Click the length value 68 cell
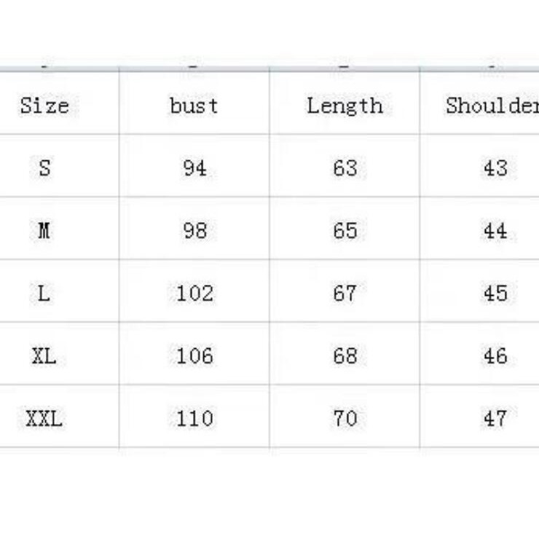The image size is (539, 539). point(345,356)
